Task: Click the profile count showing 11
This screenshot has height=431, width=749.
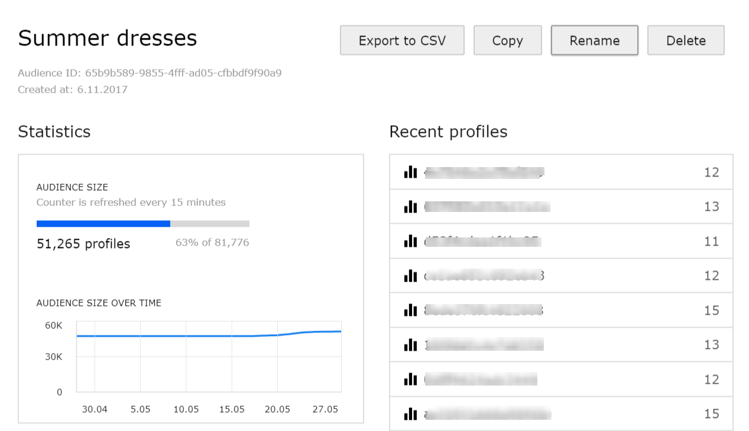Action: pos(711,241)
